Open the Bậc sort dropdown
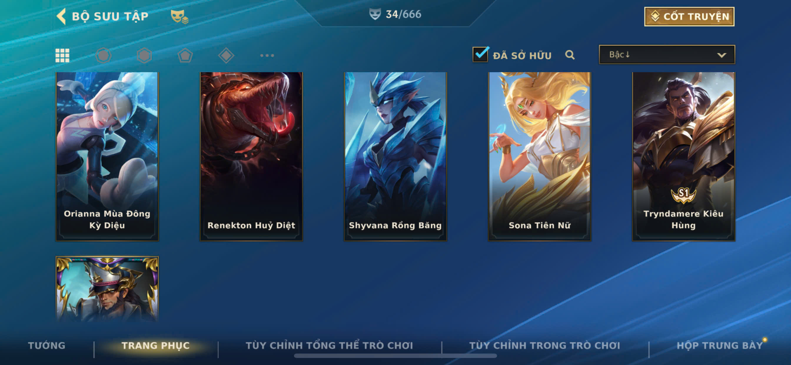Screen dimensions: 791x365 pyautogui.click(x=667, y=55)
